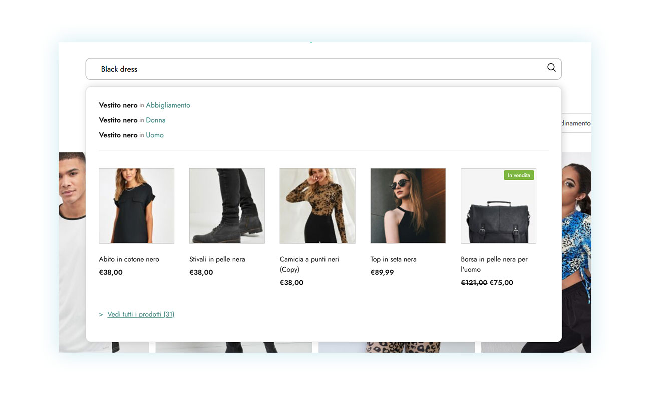Select Vestito nero in Abbigliamento suggestion
This screenshot has height=395, width=651.
click(145, 105)
